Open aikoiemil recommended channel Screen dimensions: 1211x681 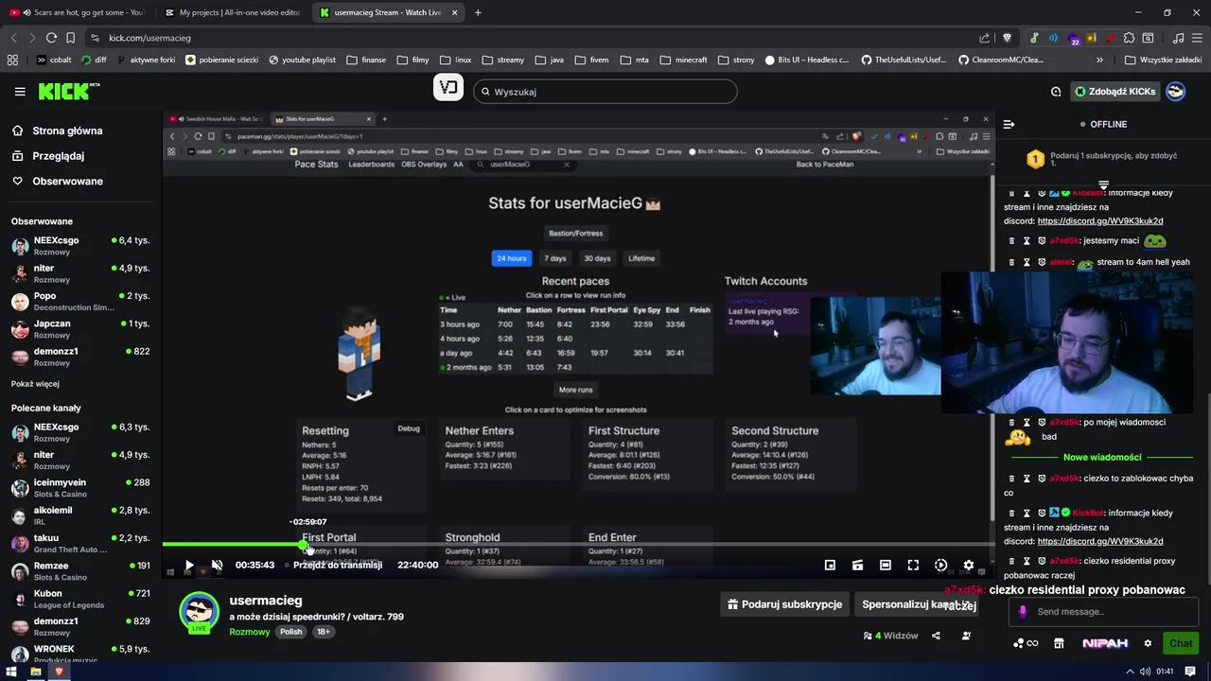click(79, 515)
